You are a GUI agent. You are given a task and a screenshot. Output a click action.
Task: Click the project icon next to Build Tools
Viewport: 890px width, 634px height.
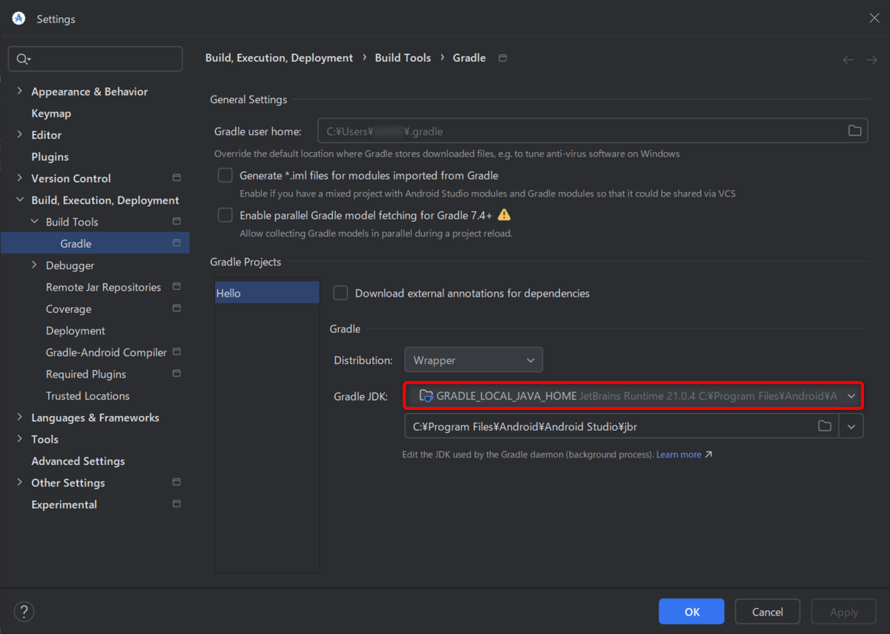click(x=177, y=222)
